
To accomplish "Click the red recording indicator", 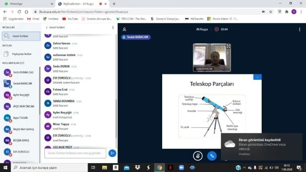I will tap(216, 29).
